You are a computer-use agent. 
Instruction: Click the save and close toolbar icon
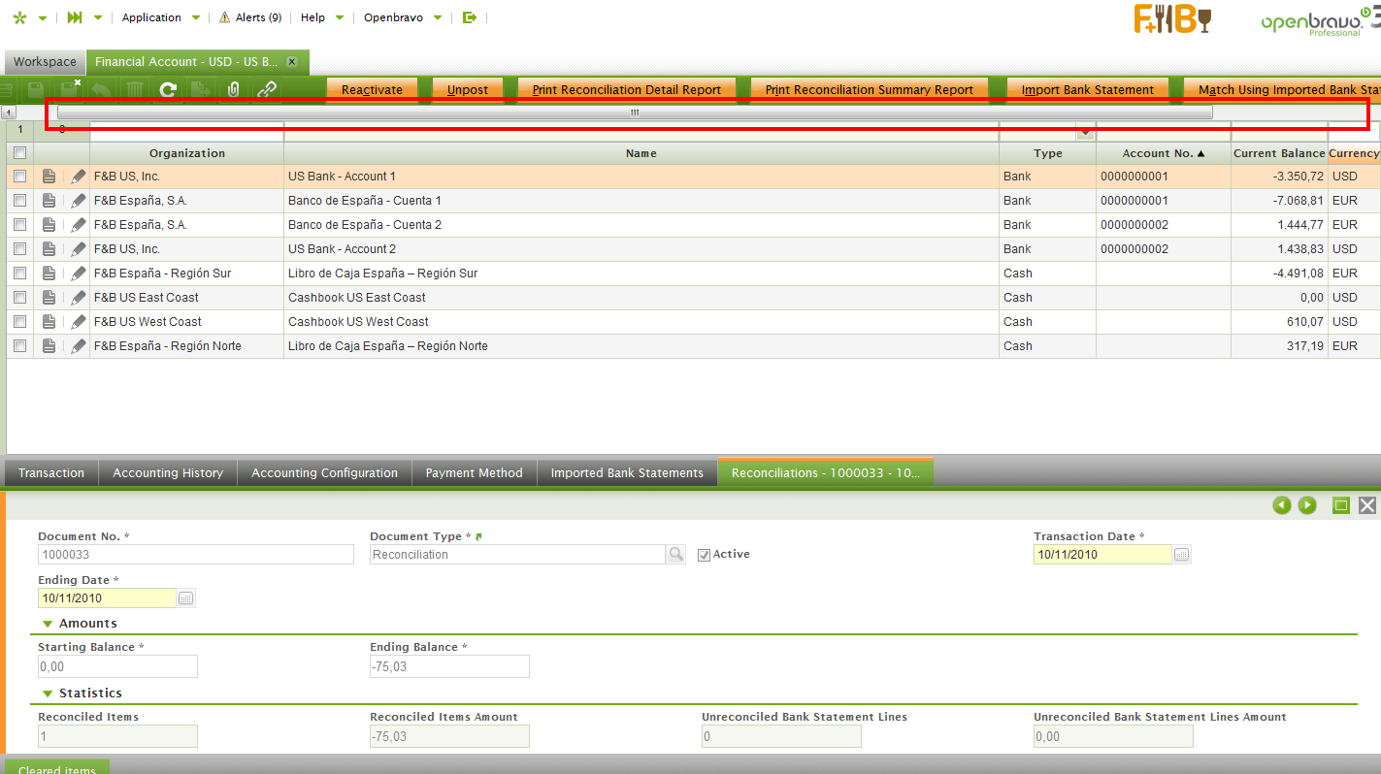coord(70,89)
